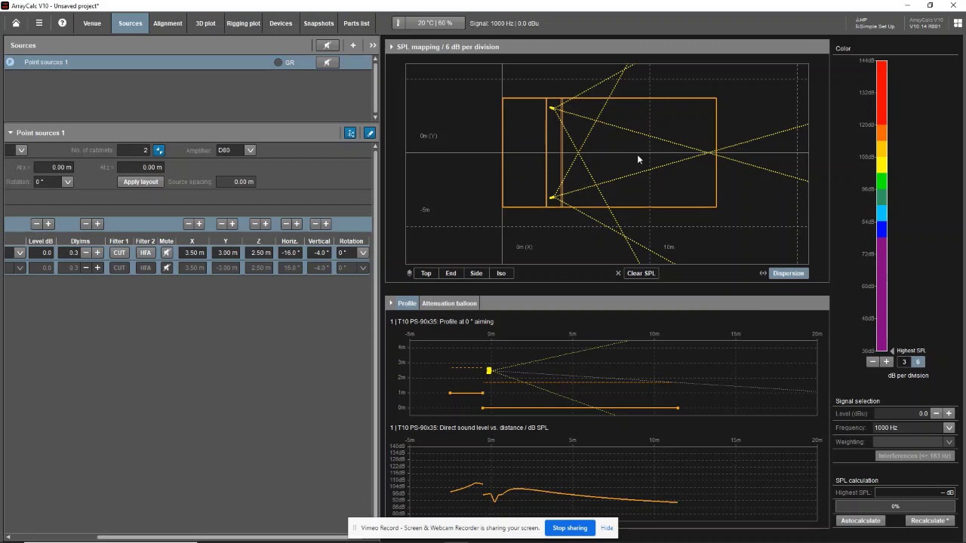Image resolution: width=966 pixels, height=543 pixels.
Task: Click plus above Level dB column
Action: tap(48, 224)
